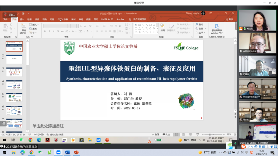This screenshot has width=278, height=156.
Task: Select the Bold formatting icon
Action: point(45,31)
